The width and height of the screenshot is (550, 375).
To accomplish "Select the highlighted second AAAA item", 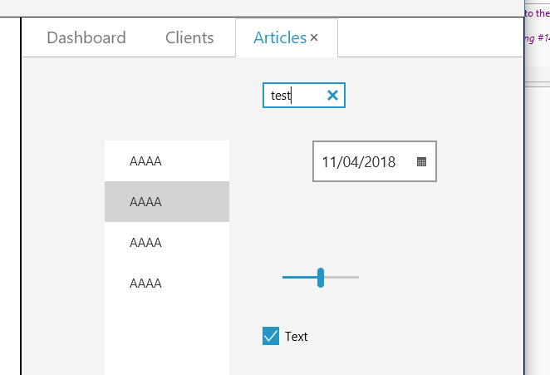I will [x=167, y=202].
